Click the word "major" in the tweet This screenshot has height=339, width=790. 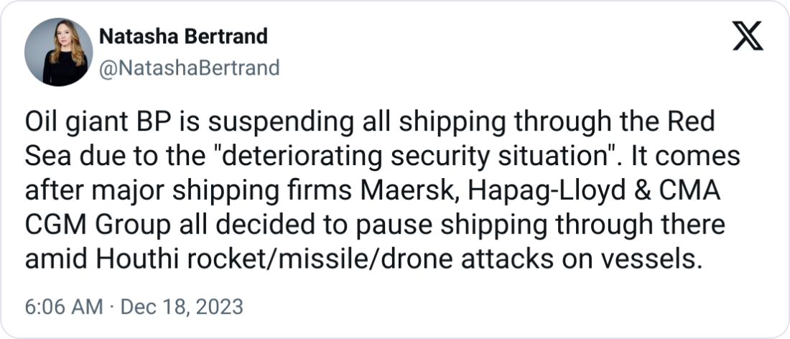click(113, 189)
